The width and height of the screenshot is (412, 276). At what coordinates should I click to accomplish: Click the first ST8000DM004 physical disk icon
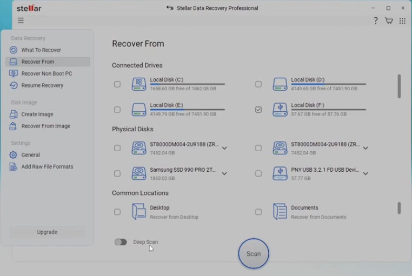click(139, 148)
